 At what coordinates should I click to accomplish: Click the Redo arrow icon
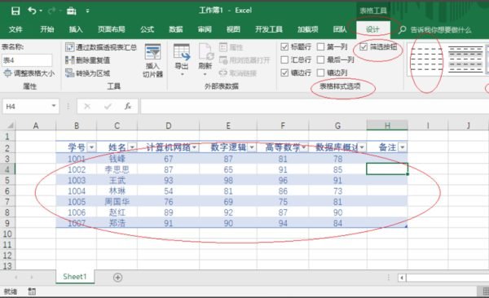coord(51,11)
